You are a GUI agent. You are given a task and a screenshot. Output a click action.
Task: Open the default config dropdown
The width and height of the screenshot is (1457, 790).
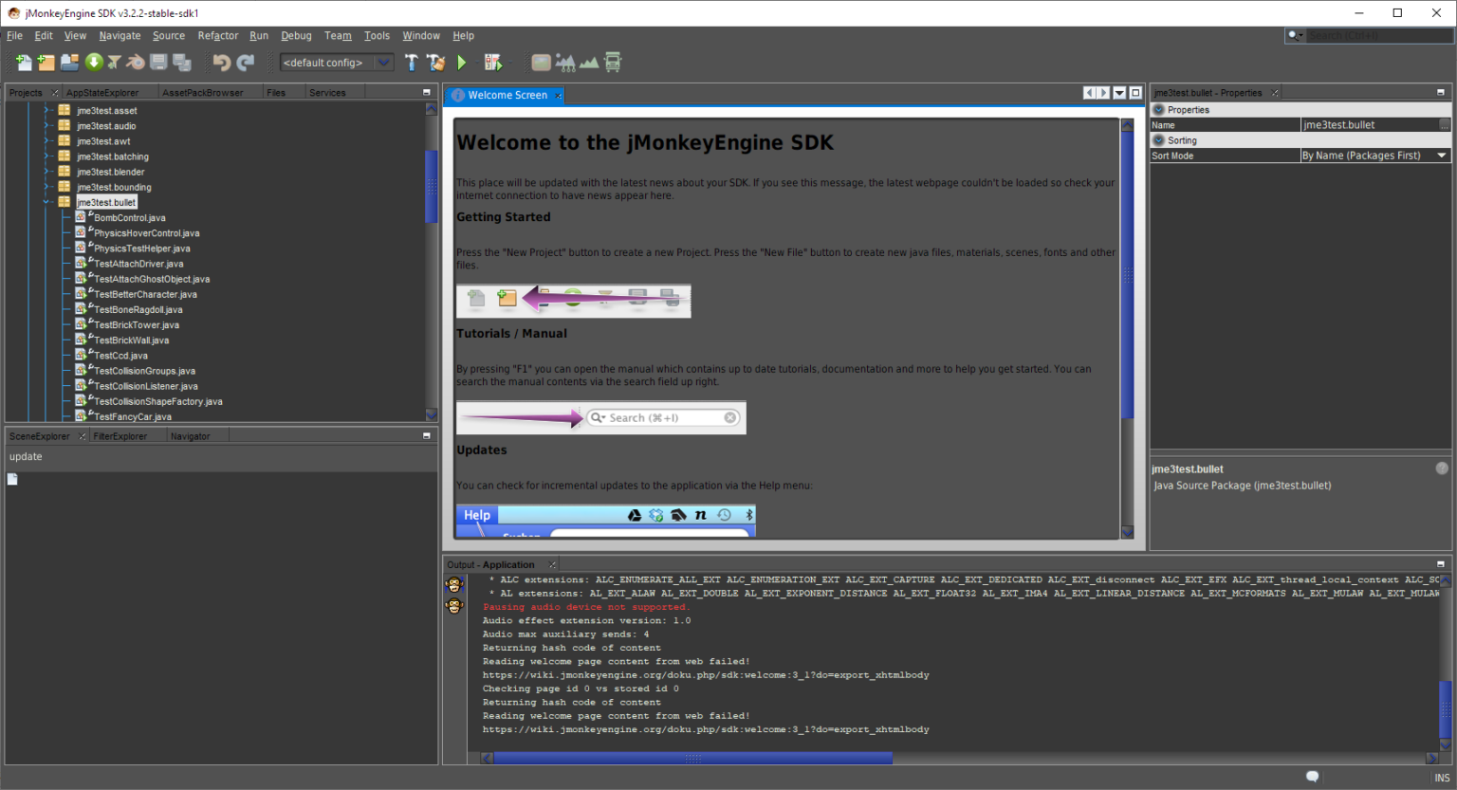(x=383, y=62)
